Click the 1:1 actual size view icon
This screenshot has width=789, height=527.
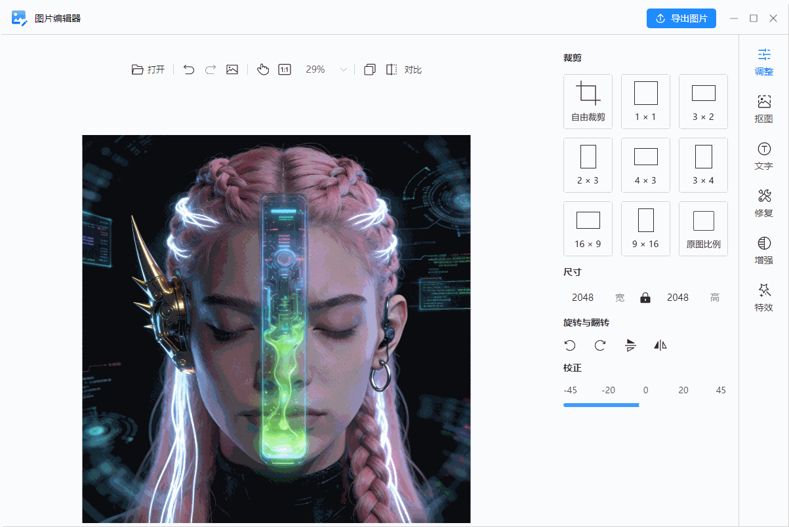click(x=285, y=69)
